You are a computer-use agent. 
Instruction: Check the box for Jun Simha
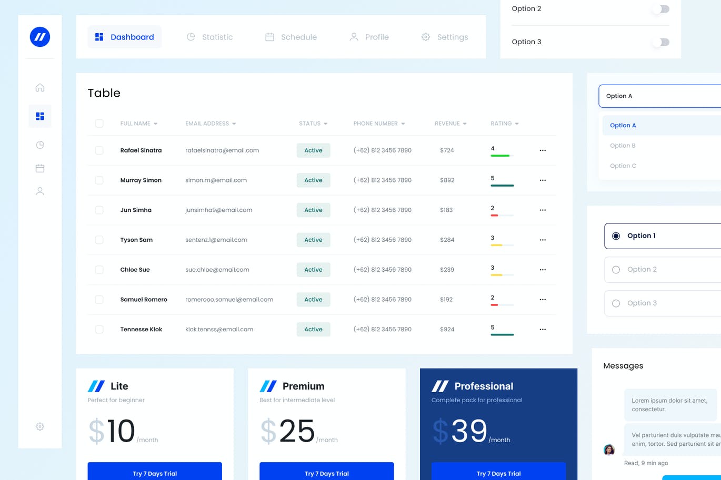pyautogui.click(x=99, y=210)
